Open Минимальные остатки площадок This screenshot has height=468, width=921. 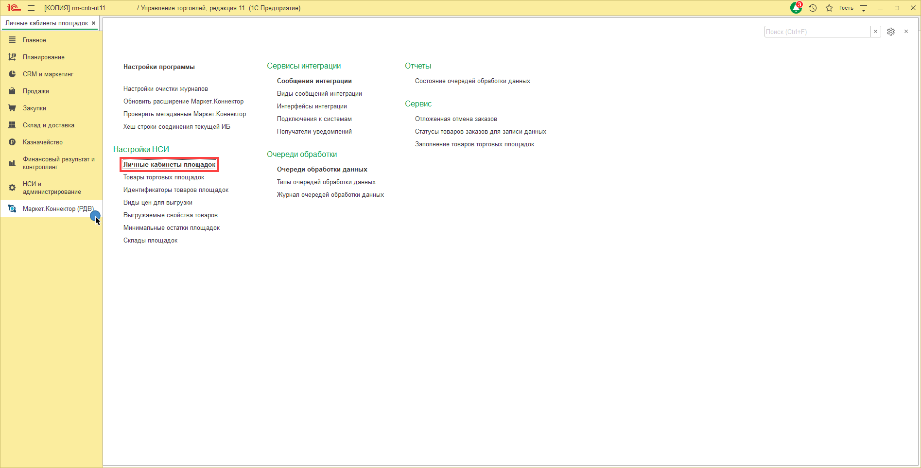click(x=172, y=227)
